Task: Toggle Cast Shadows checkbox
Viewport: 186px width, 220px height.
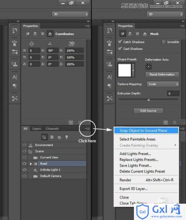Action: pyautogui.click(x=120, y=49)
